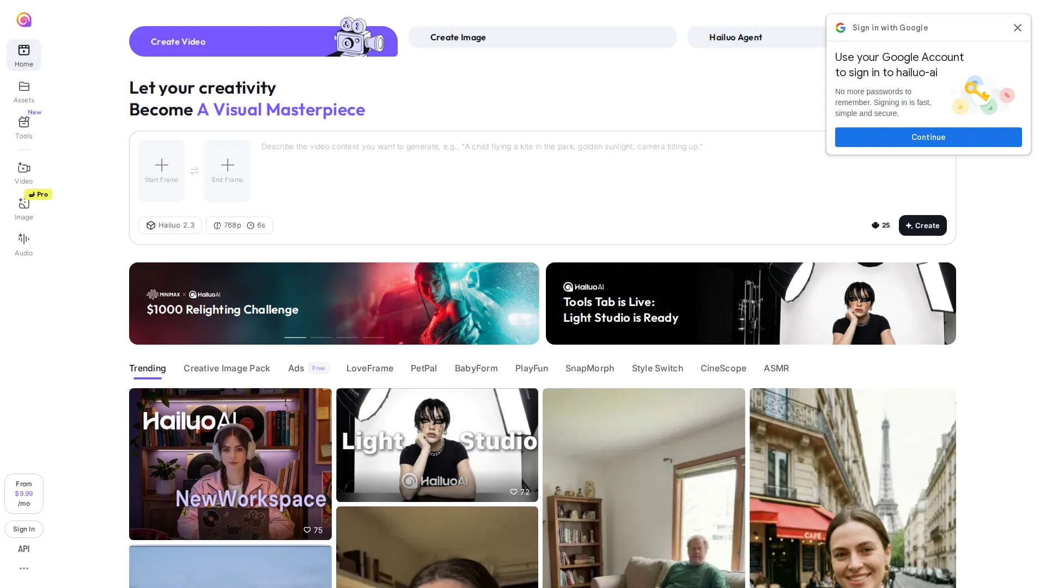Viewport: 1046px width, 588px height.
Task: Switch to Creative Image Pack tab
Action: (227, 369)
